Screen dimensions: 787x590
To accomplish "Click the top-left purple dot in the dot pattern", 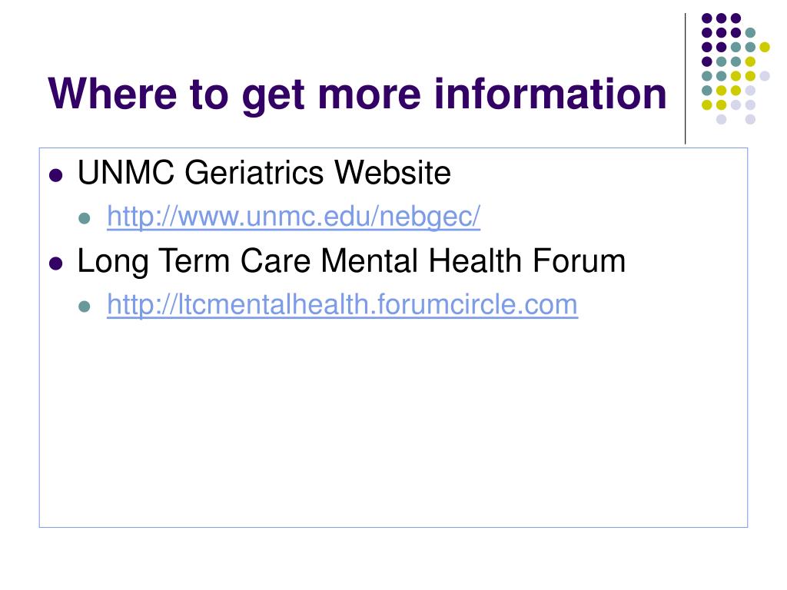I will coord(707,18).
